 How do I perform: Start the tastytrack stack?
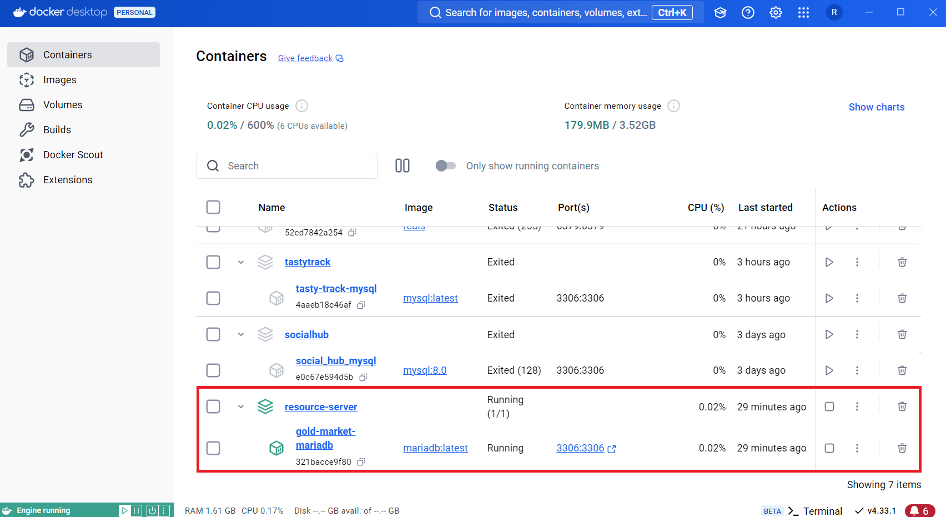click(829, 262)
